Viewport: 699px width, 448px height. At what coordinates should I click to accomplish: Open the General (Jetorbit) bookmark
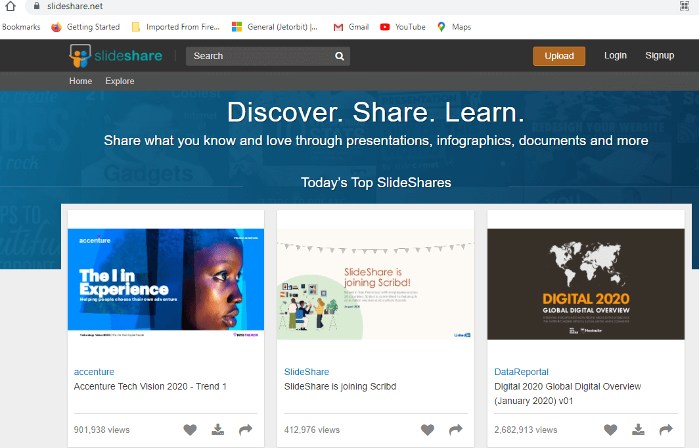(x=275, y=27)
